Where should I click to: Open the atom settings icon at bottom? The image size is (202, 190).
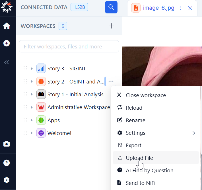7,180
